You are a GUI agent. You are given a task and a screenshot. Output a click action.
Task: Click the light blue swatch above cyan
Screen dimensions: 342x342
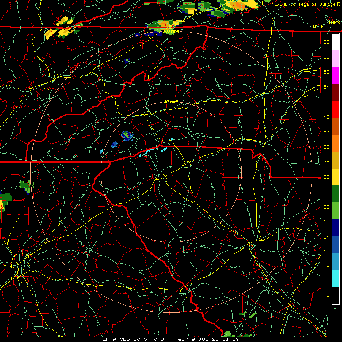point(336,261)
